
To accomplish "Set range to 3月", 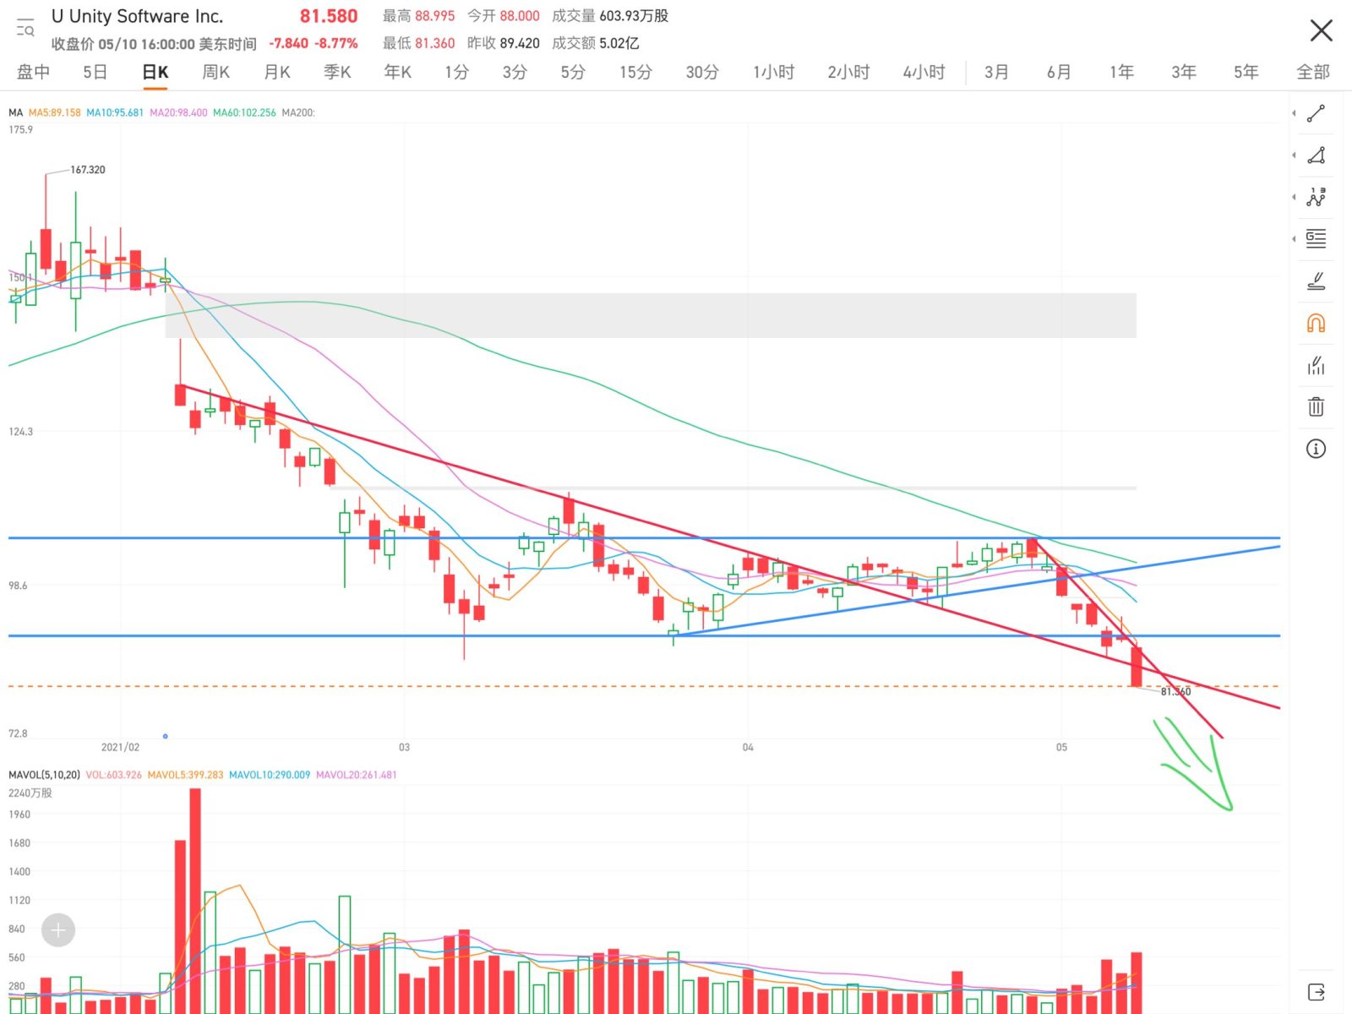I will 997,73.
